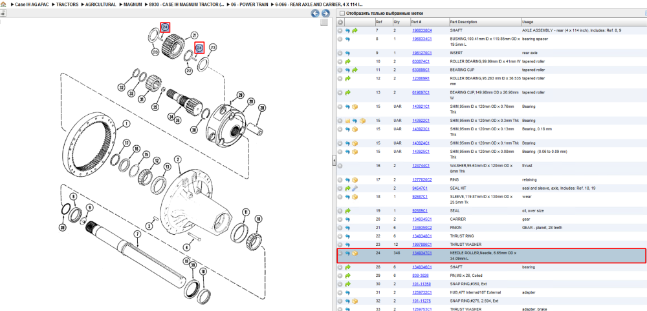Click the blue arrow on BUSHING row 8
Screen dimensions: 647x311
[x=347, y=39]
